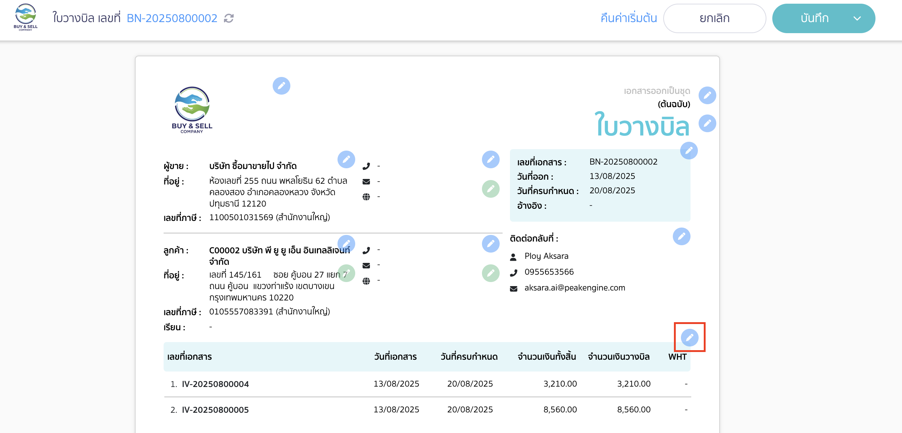902x433 pixels.
Task: Click the customer envelope email icon
Action: (x=366, y=265)
